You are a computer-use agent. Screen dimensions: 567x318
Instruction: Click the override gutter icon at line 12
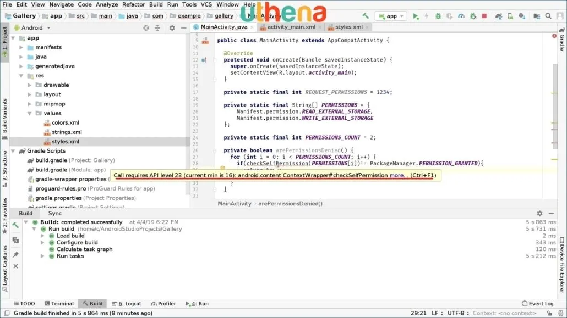[x=204, y=60]
